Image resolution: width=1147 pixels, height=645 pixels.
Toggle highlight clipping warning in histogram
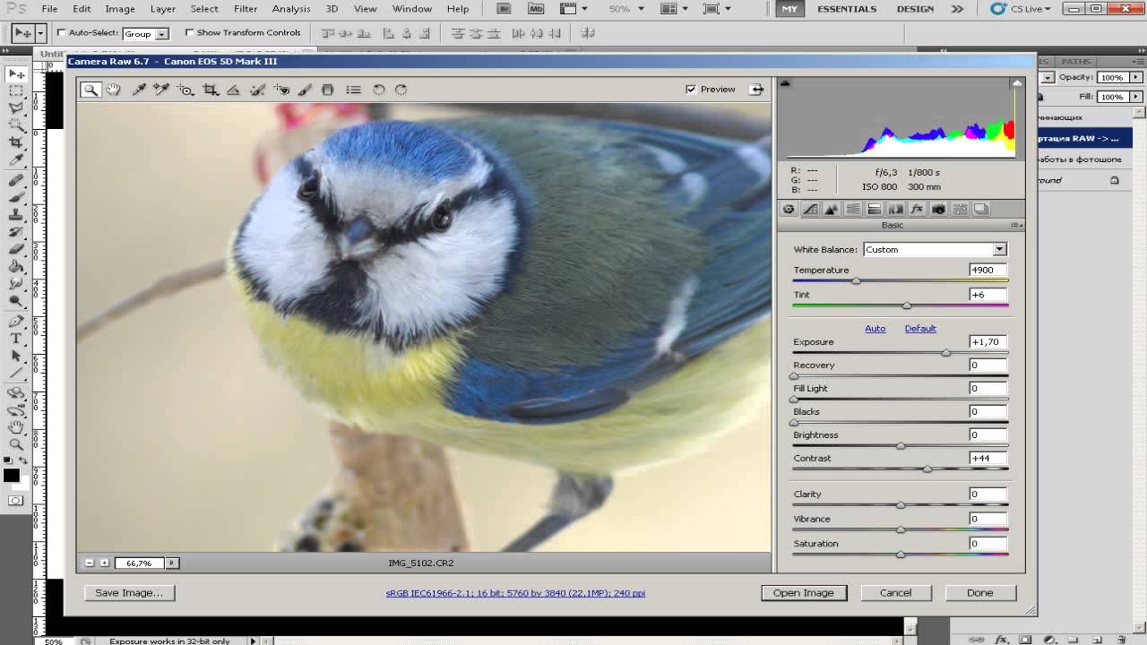pos(1016,83)
